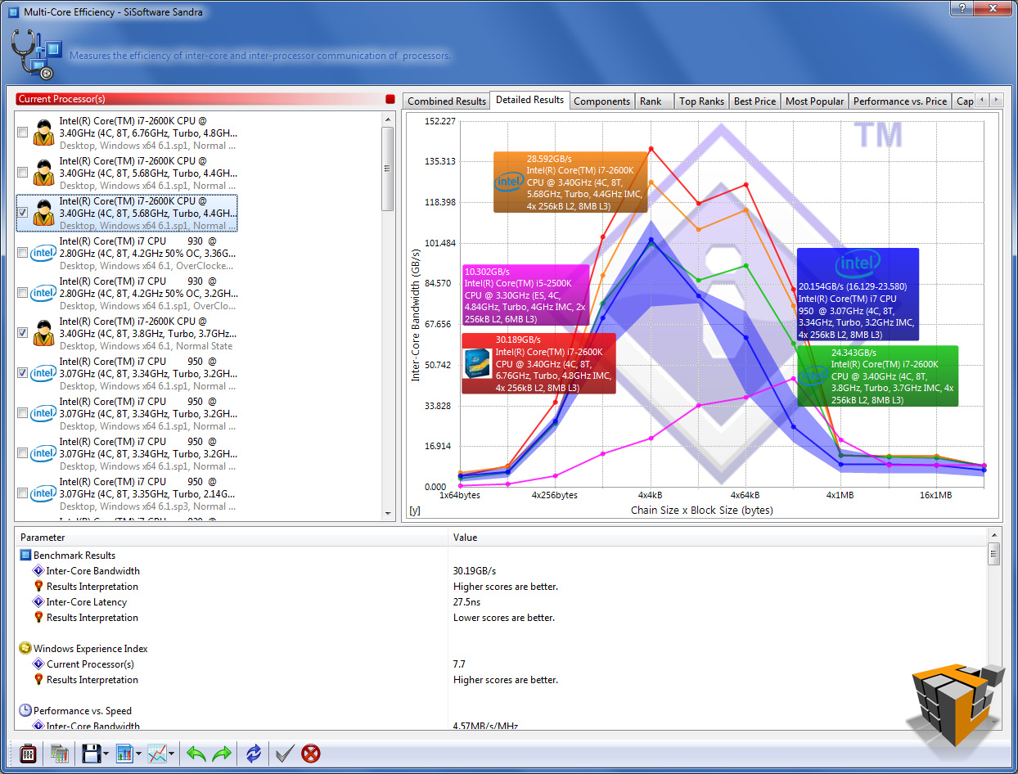Cancel with the red X circle icon
The width and height of the screenshot is (1018, 774).
(x=311, y=754)
